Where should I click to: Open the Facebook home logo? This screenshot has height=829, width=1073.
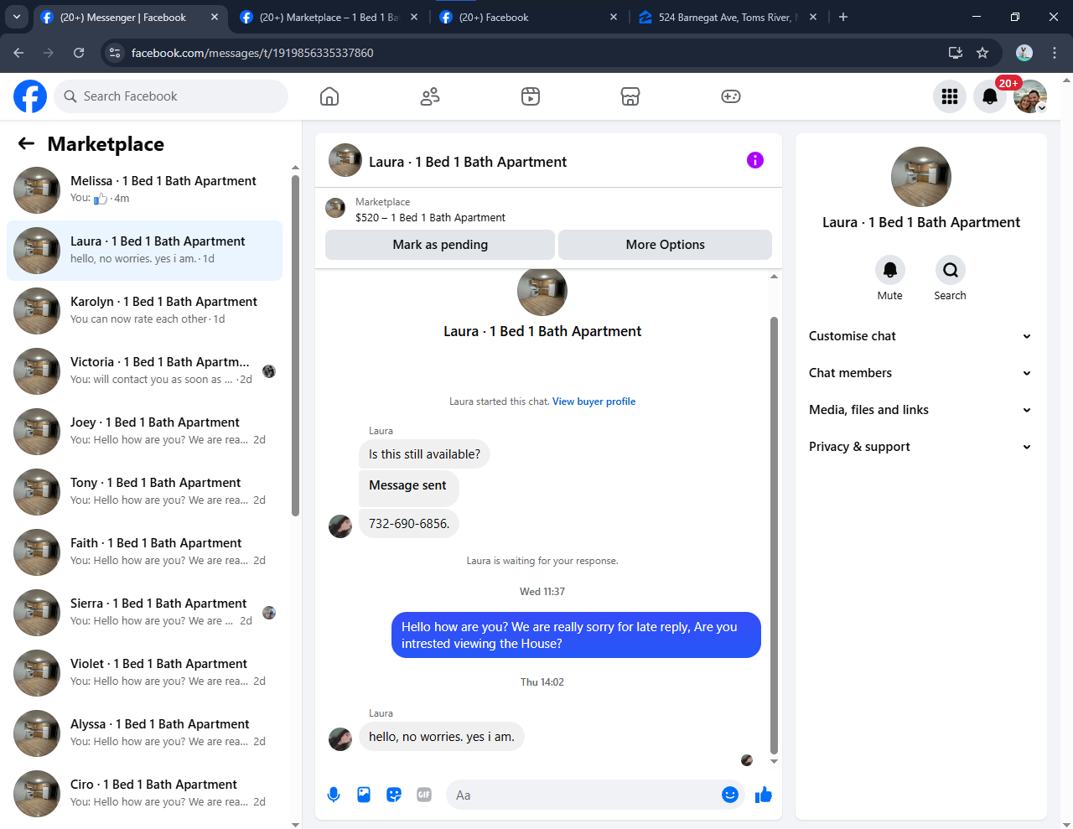[30, 96]
